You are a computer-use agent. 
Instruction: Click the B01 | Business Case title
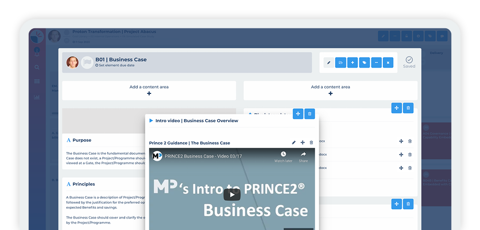coord(121,60)
